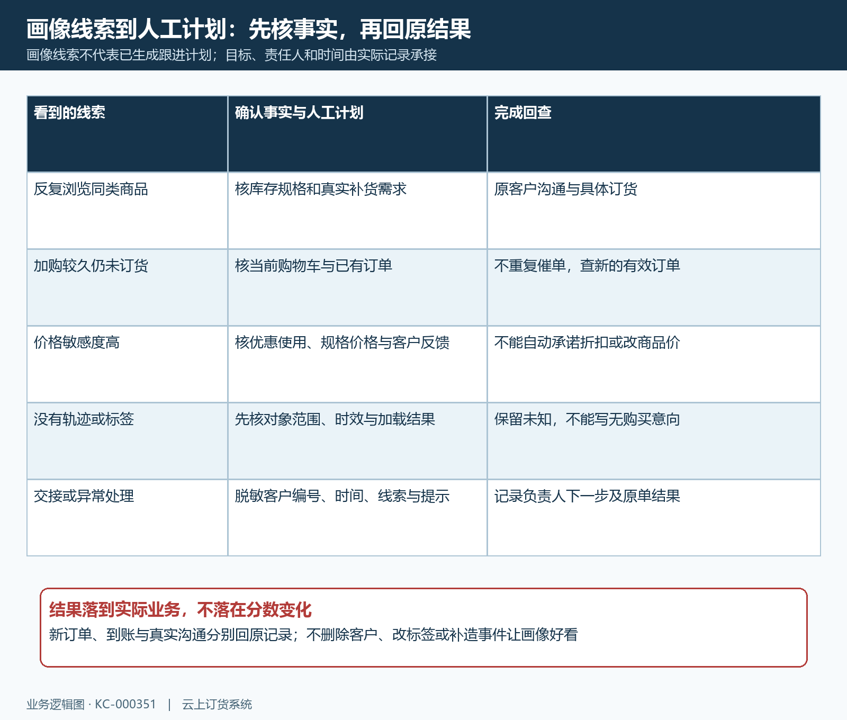Click the cell 核库存规格和真实补货需求
The width and height of the screenshot is (847, 720).
coord(357,211)
